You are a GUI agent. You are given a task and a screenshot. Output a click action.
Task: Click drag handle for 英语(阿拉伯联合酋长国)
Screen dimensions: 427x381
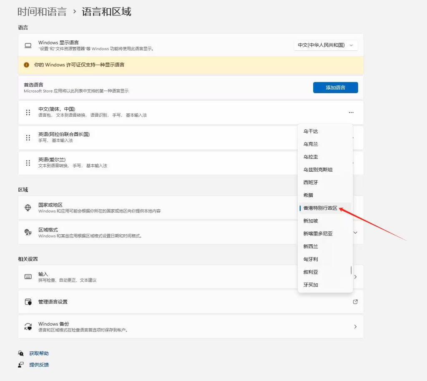28,138
